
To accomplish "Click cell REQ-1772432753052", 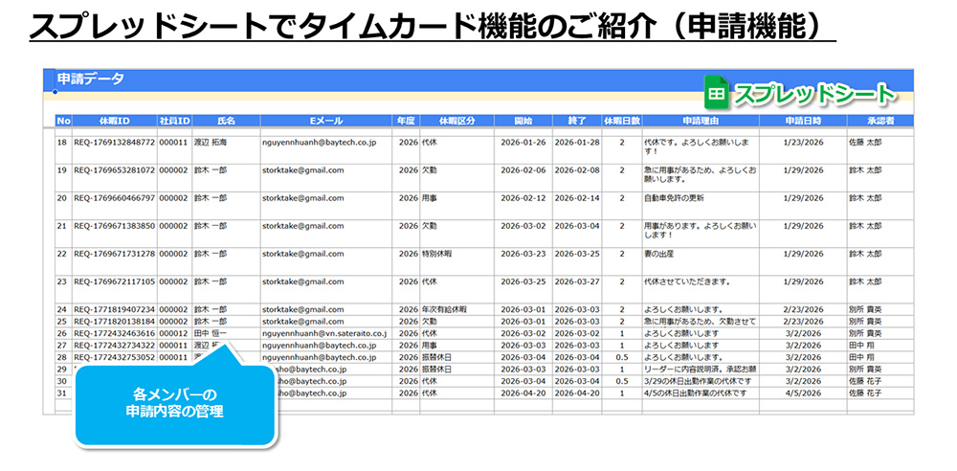I will [x=114, y=357].
